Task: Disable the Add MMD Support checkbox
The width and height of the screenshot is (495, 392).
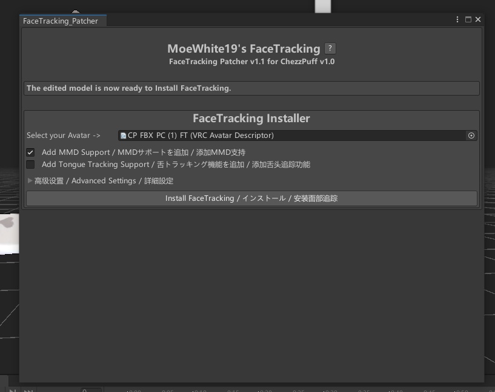Action: 30,152
